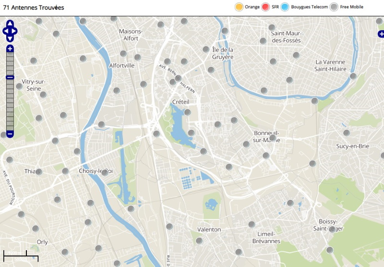Image resolution: width=384 pixels, height=267 pixels.
Task: Click the zoom out minus button
Action: tap(10, 133)
